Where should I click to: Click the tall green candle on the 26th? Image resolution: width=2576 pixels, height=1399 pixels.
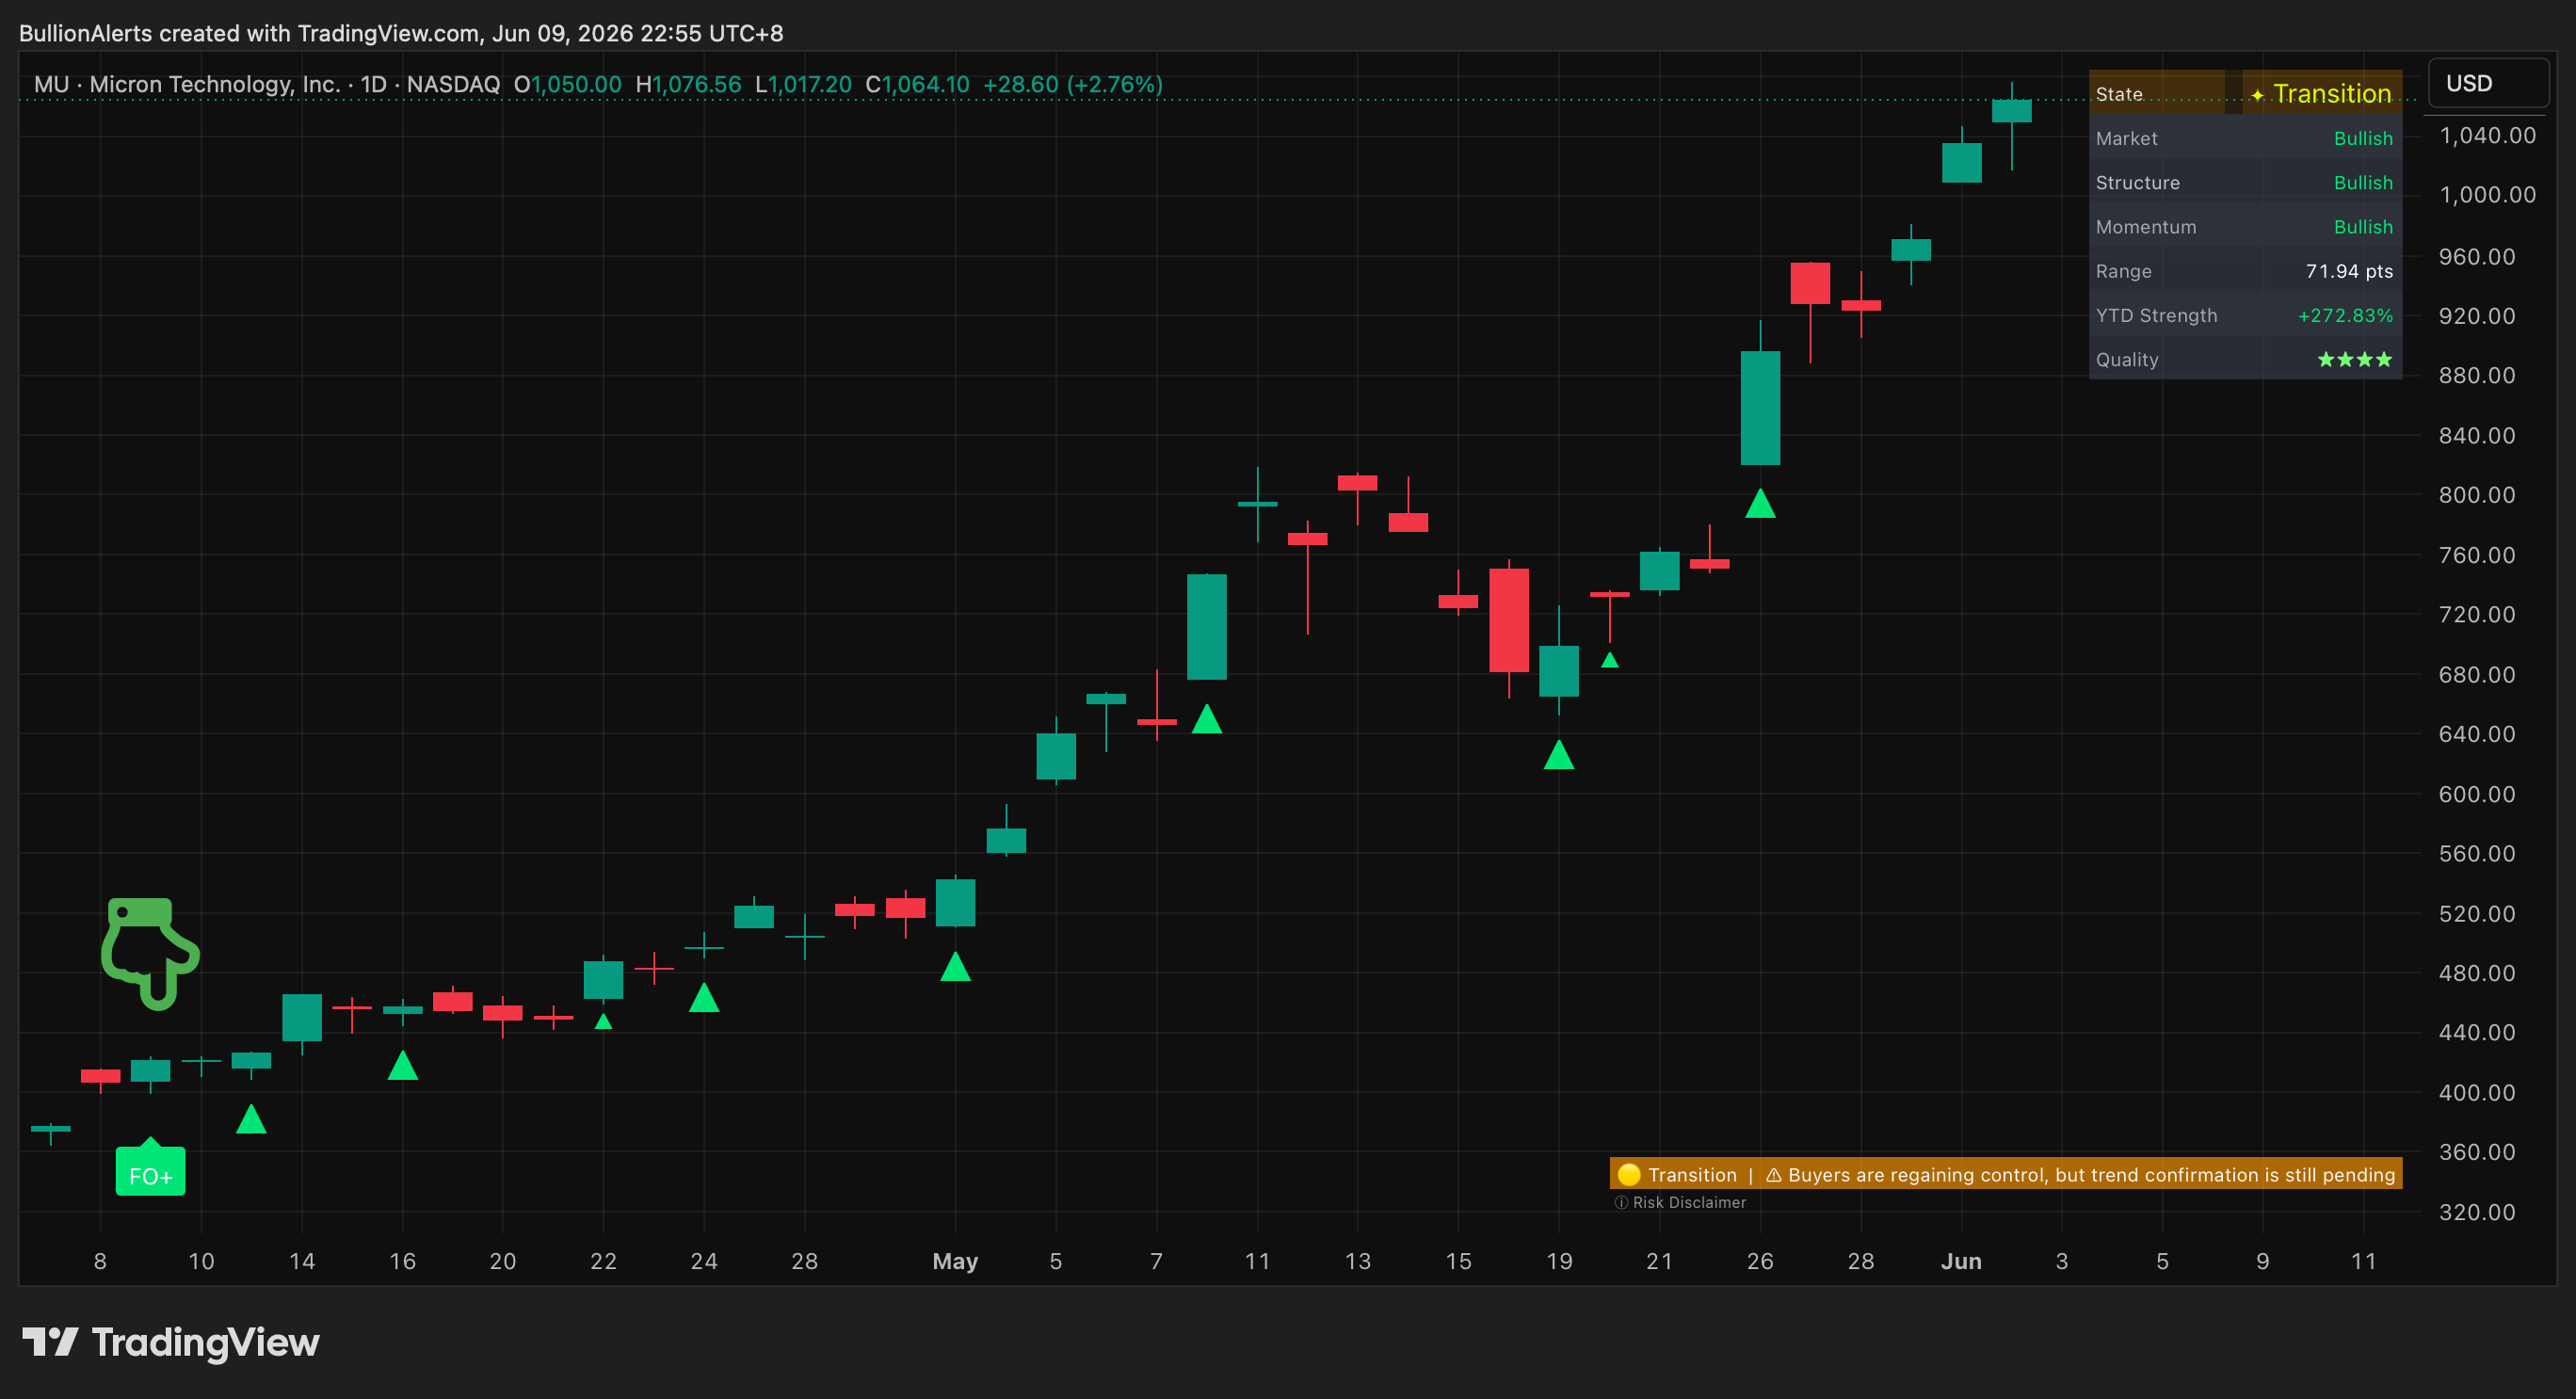click(x=1760, y=407)
